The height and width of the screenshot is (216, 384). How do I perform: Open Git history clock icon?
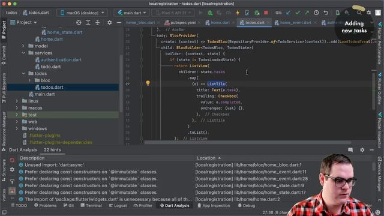coord(316,13)
